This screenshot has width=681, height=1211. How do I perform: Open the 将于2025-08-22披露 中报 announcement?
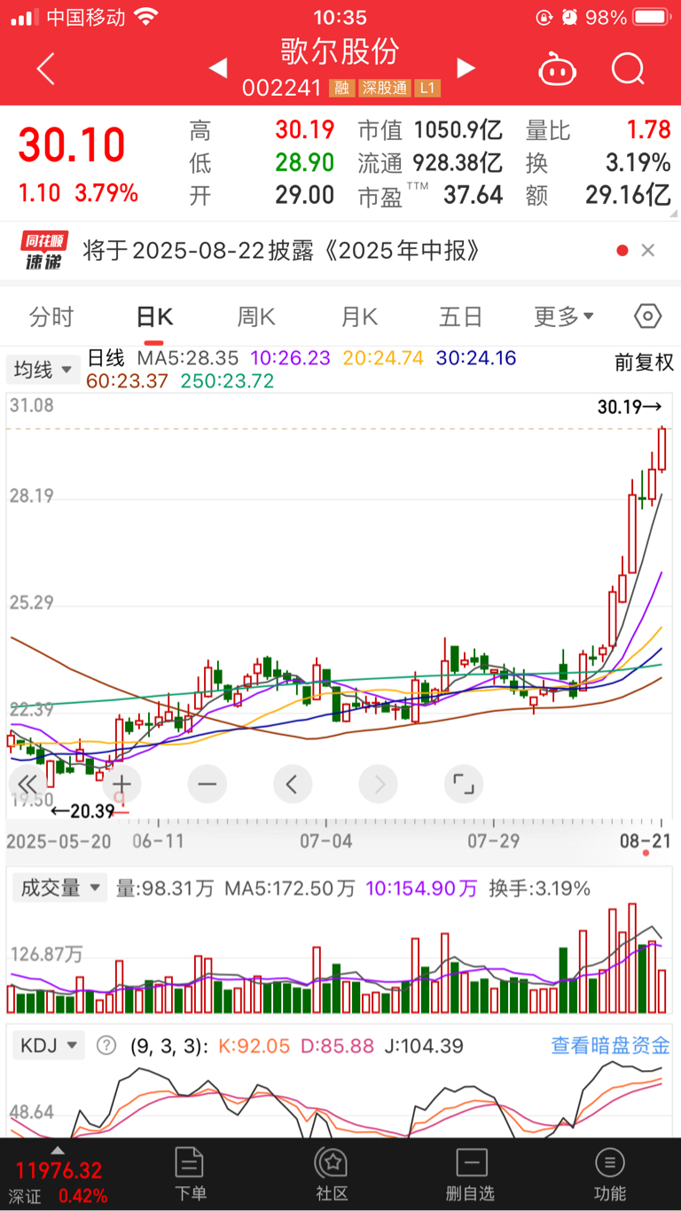(283, 251)
